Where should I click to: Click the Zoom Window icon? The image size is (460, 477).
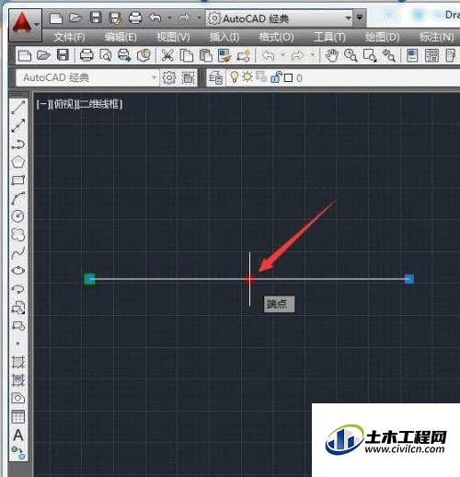click(370, 55)
